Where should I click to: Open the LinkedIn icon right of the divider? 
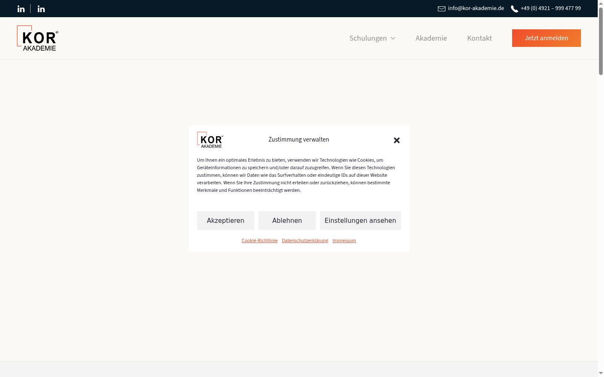[x=41, y=9]
